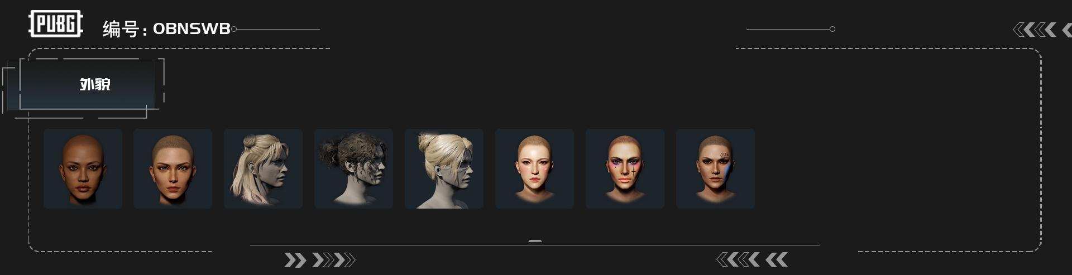
Task: Select the pale face with blush makeup
Action: point(534,168)
